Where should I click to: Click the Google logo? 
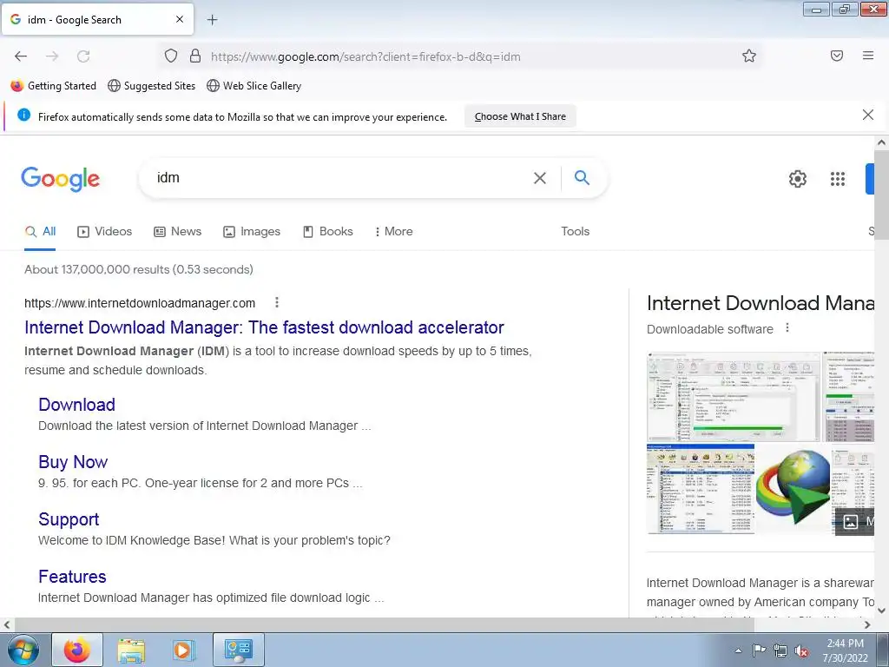(x=60, y=179)
